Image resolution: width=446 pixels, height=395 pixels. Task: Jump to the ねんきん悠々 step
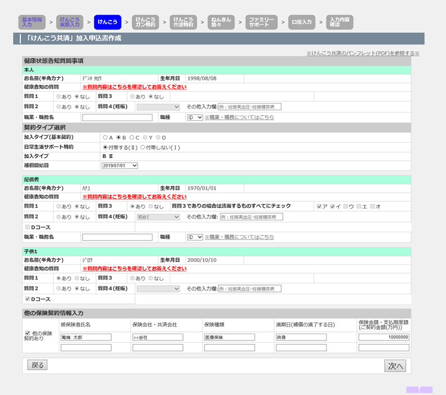(x=221, y=22)
